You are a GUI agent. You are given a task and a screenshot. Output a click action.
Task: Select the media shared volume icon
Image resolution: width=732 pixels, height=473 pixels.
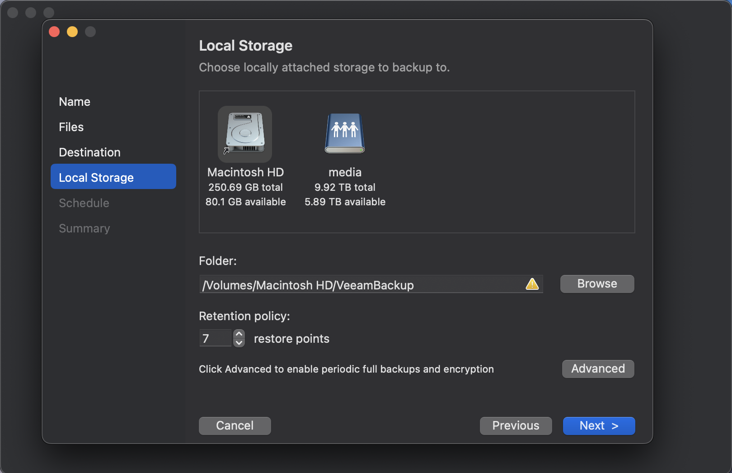[345, 133]
